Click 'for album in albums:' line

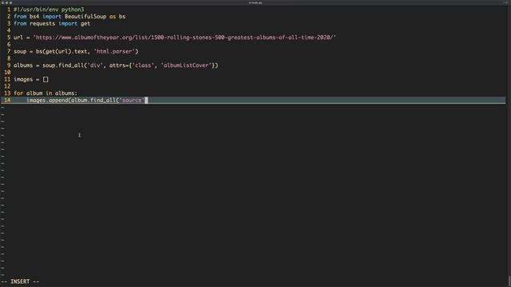pos(46,93)
